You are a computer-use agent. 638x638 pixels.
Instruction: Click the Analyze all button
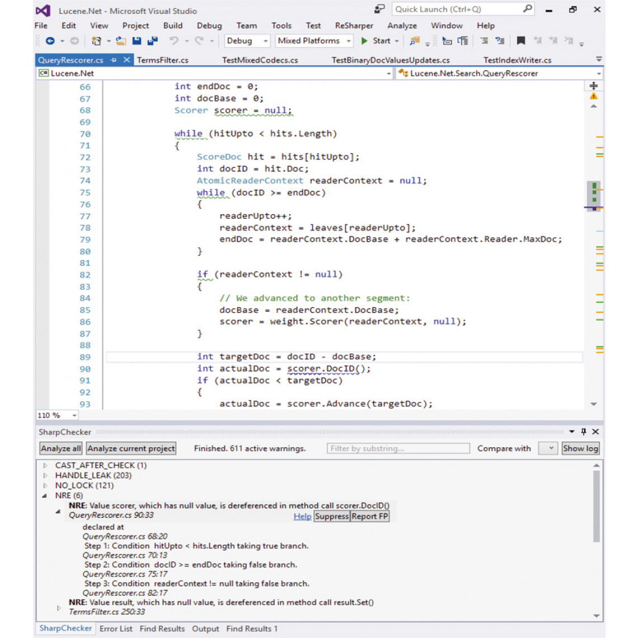point(60,448)
